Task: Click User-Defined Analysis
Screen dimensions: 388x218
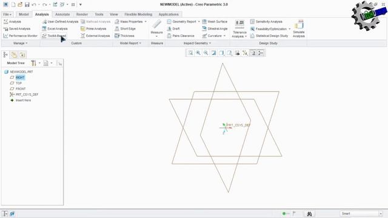Action: [x=60, y=22]
